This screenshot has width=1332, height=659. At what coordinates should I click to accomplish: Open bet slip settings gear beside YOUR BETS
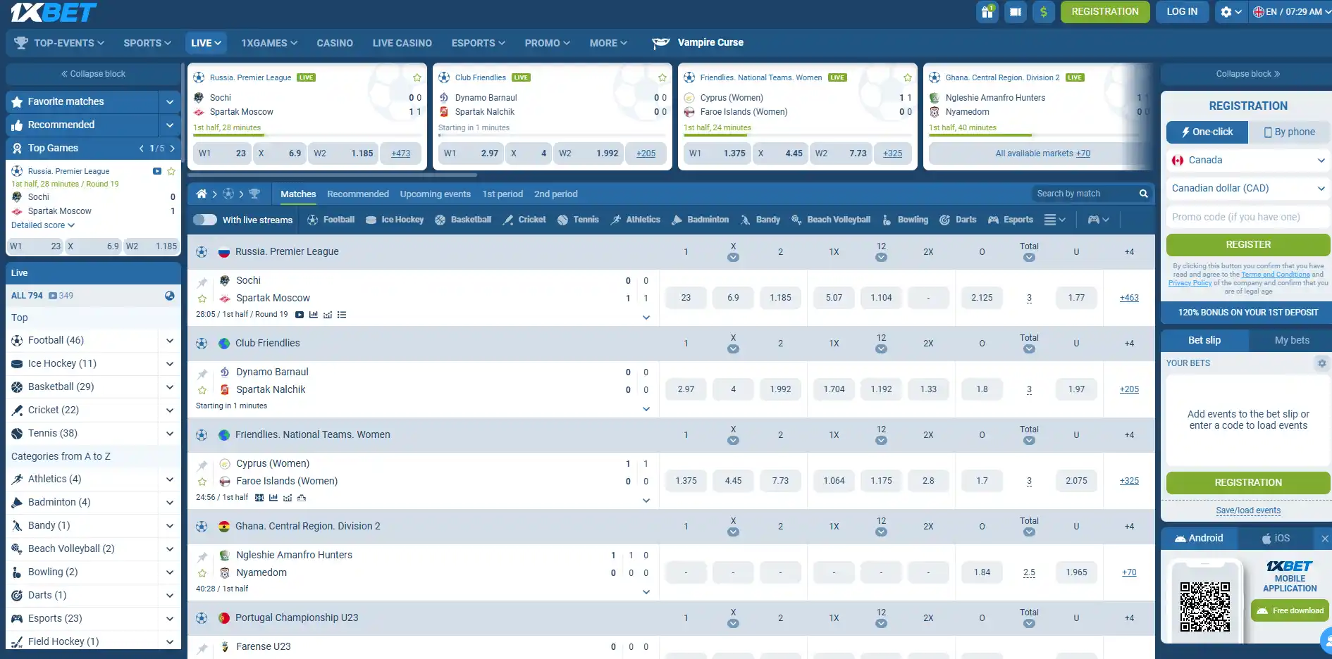[x=1321, y=363]
